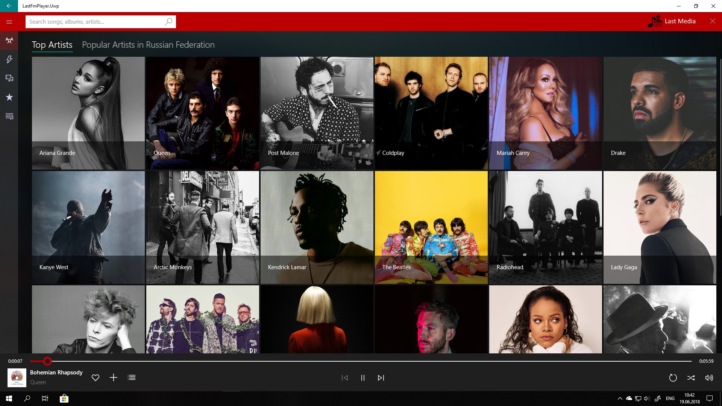
Task: Open the network tray icon
Action: click(x=638, y=398)
